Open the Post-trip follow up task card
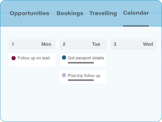The height and width of the screenshot is (122, 162). (x=83, y=77)
